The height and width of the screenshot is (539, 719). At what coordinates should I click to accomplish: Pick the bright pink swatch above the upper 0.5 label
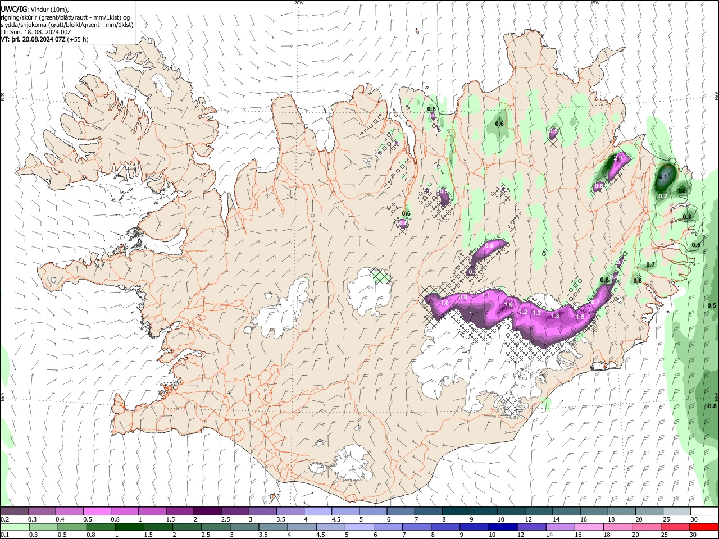[97, 511]
